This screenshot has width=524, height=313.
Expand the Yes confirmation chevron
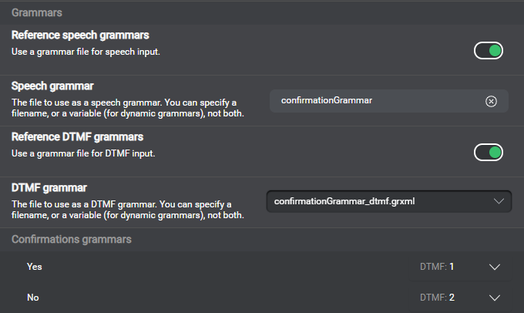point(495,268)
